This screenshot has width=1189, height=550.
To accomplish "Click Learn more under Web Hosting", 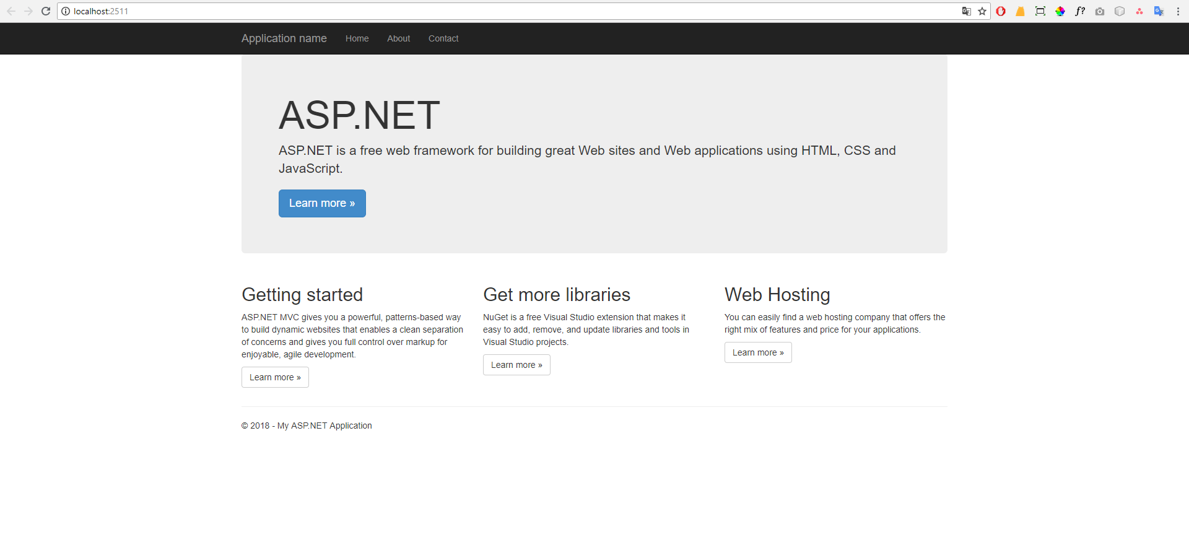I will [758, 352].
